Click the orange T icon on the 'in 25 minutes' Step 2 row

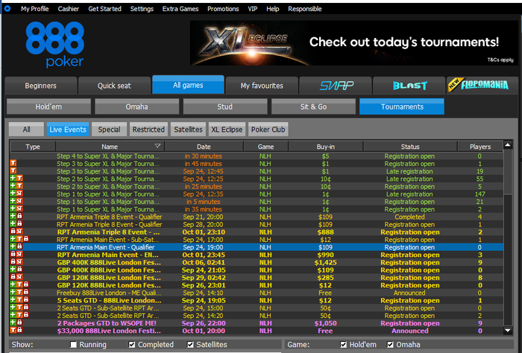(x=19, y=186)
